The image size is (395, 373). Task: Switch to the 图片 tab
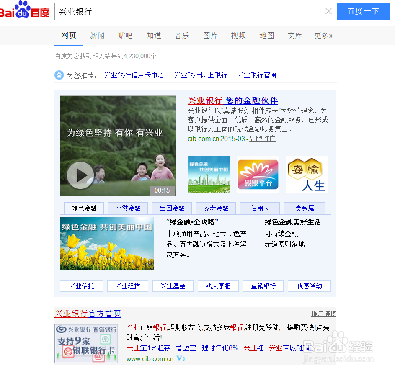210,36
